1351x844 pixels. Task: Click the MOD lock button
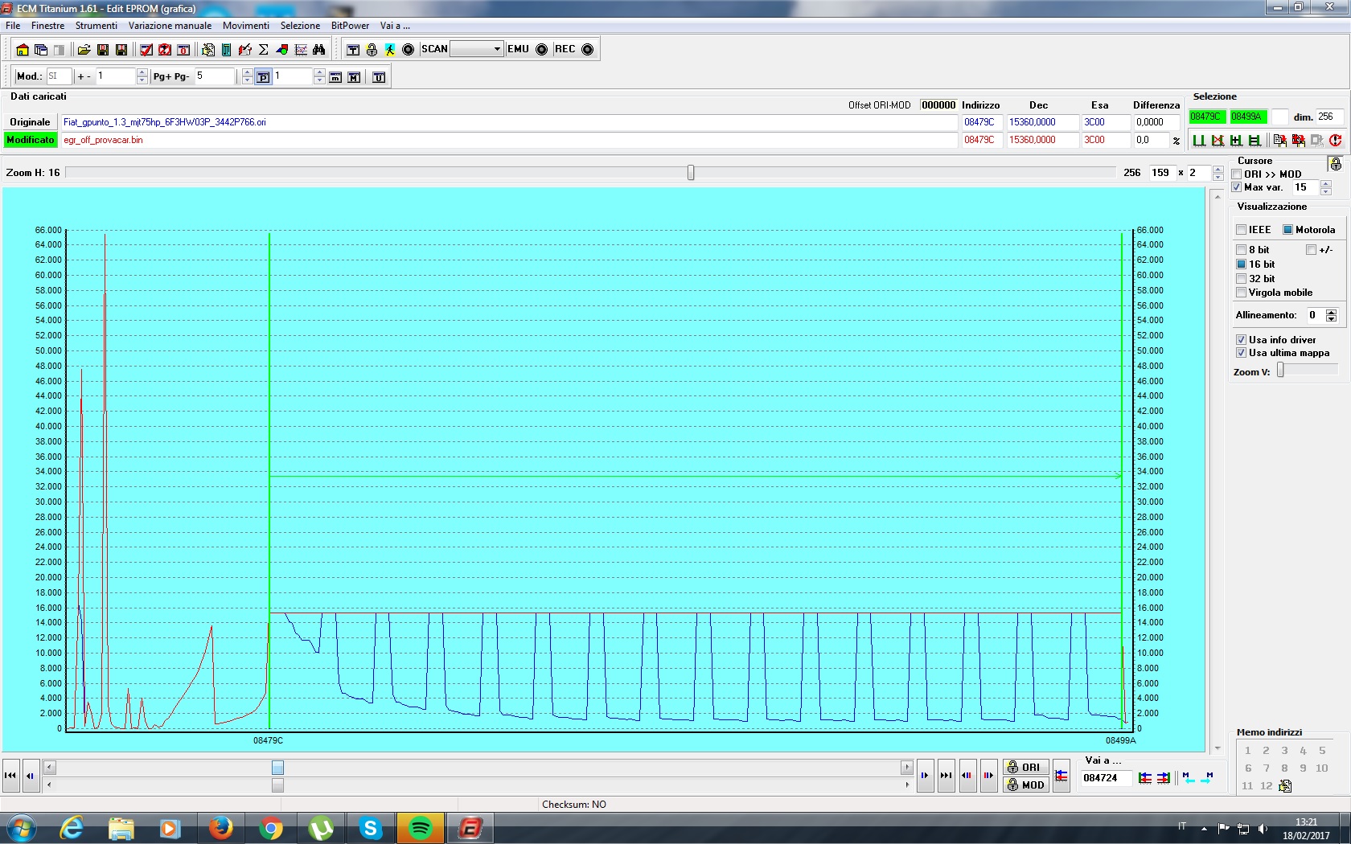click(x=1025, y=785)
